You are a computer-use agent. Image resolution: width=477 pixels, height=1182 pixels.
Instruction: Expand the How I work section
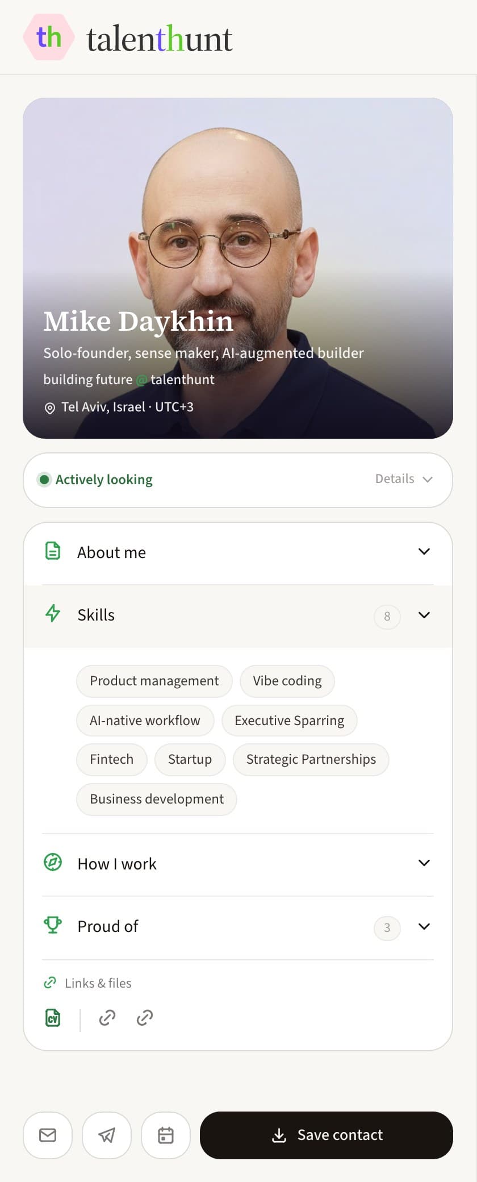[x=238, y=863]
